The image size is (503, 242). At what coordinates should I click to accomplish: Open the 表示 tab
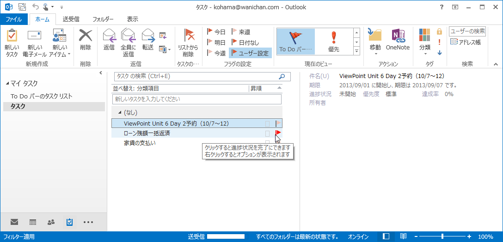click(133, 19)
